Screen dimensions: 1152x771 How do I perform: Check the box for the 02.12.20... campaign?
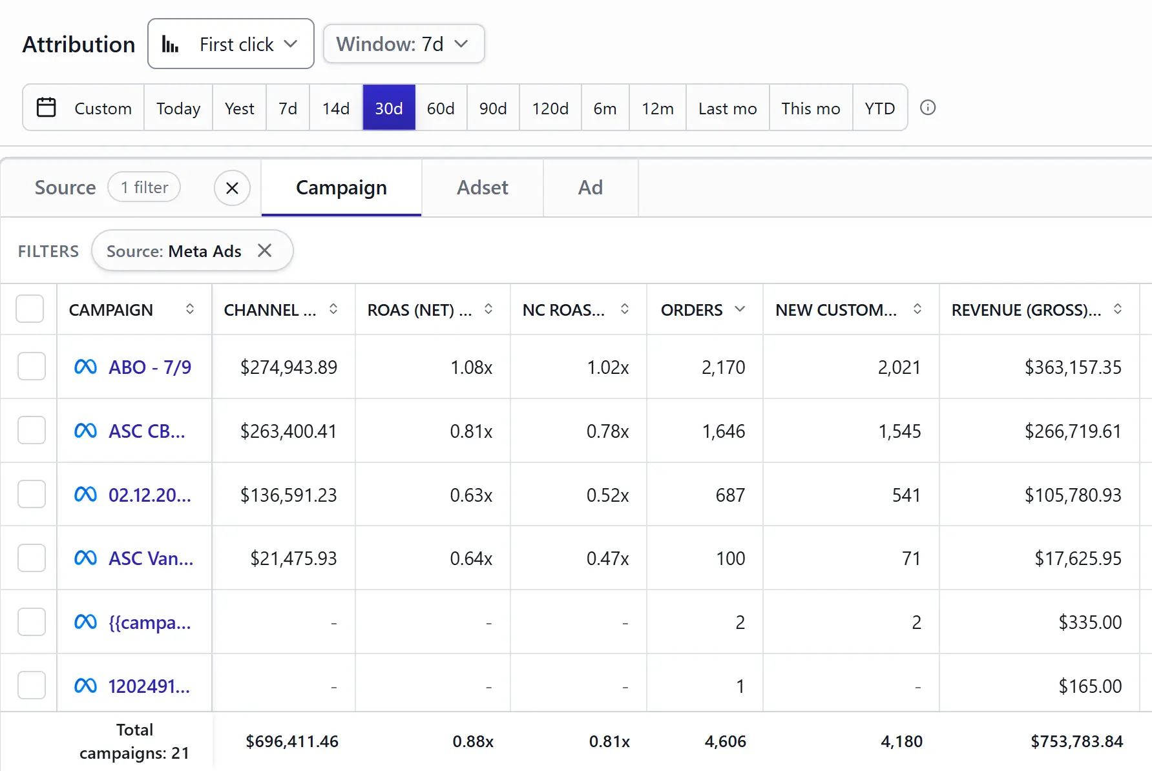31,495
